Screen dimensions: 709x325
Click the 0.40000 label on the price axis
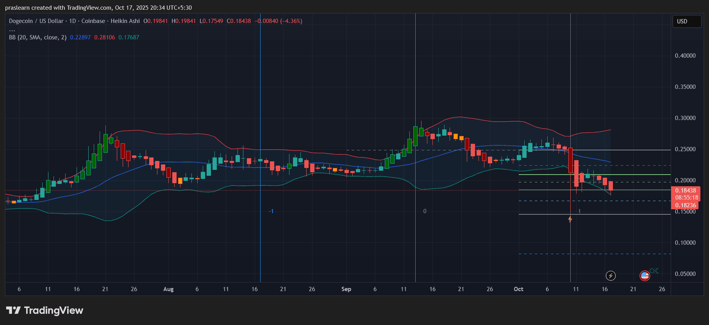[x=685, y=56]
